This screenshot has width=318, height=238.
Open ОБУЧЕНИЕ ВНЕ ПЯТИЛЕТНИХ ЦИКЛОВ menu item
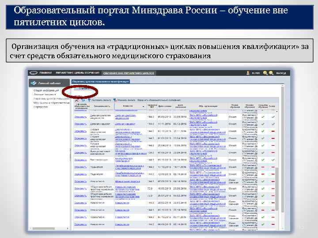pos(129,73)
